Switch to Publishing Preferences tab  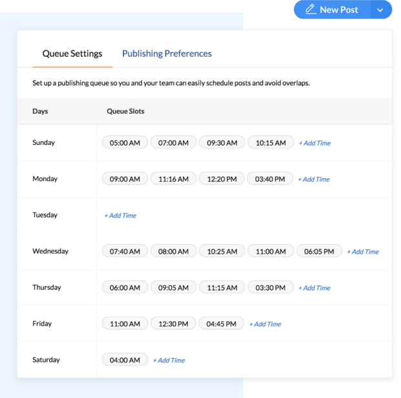167,54
